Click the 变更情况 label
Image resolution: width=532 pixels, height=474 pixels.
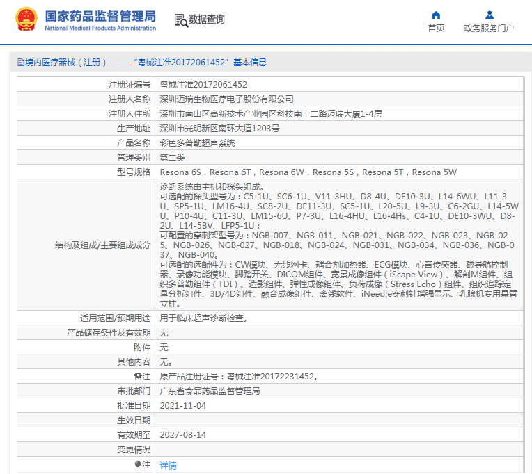tap(134, 449)
